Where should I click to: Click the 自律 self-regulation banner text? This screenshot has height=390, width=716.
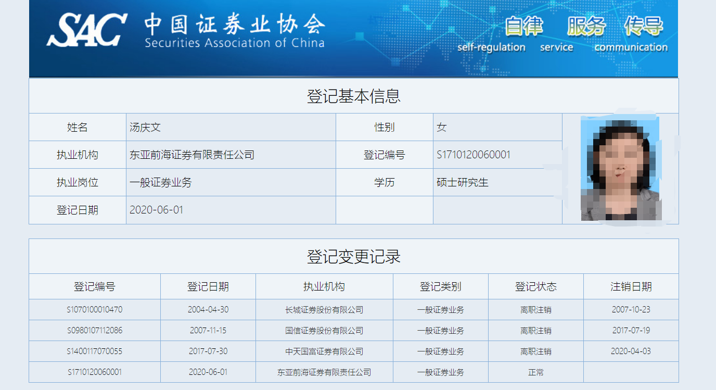click(x=491, y=35)
